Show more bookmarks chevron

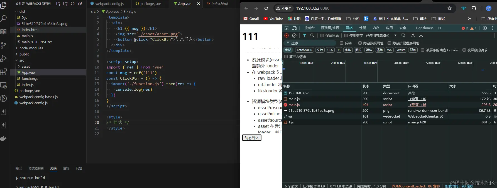point(470,19)
